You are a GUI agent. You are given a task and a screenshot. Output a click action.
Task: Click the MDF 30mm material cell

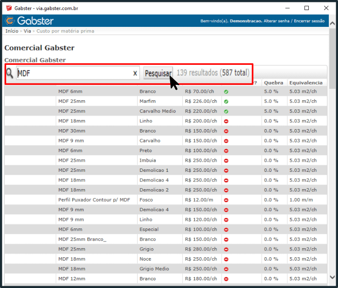coord(72,131)
